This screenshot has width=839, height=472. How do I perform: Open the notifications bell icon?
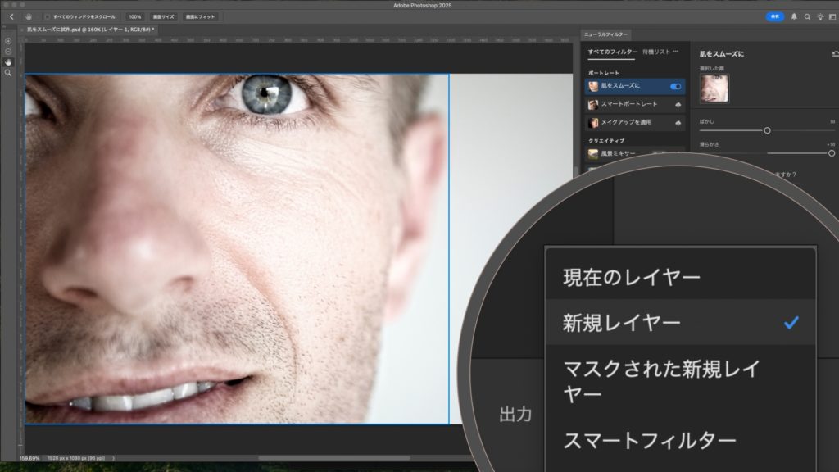click(x=794, y=16)
